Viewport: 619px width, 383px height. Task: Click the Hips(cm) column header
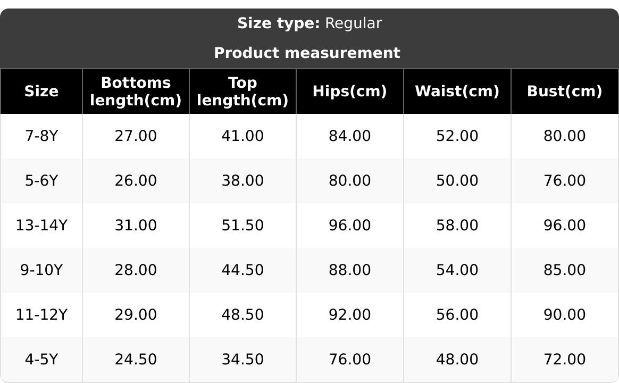click(349, 91)
